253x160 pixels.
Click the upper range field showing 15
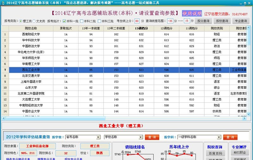click(187, 21)
